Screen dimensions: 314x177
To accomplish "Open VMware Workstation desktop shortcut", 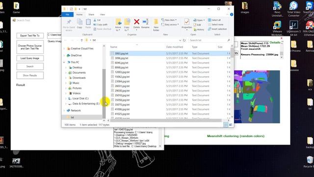I will tap(277, 28).
